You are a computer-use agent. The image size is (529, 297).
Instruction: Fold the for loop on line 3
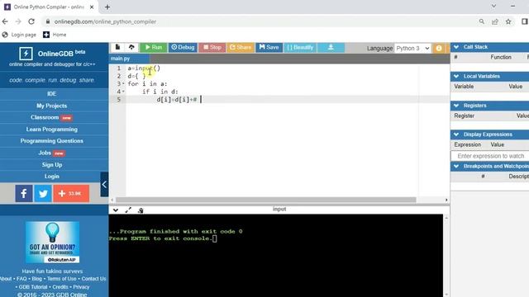pyautogui.click(x=123, y=84)
